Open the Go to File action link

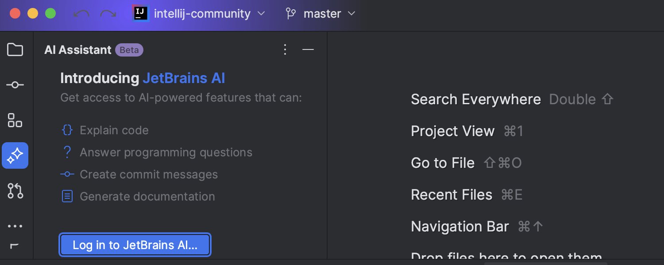click(x=443, y=163)
